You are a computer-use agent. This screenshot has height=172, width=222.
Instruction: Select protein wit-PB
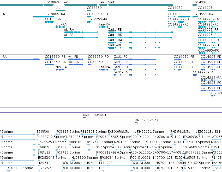(75, 59)
